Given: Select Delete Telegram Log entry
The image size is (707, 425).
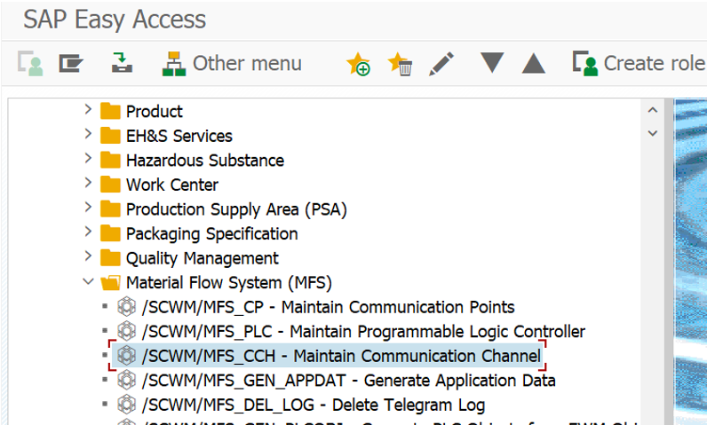Looking at the screenshot, I should [314, 405].
